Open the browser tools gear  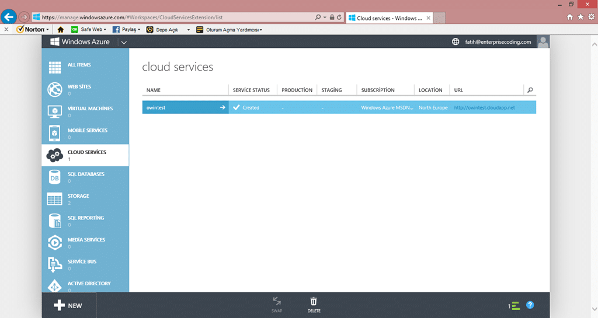[591, 17]
